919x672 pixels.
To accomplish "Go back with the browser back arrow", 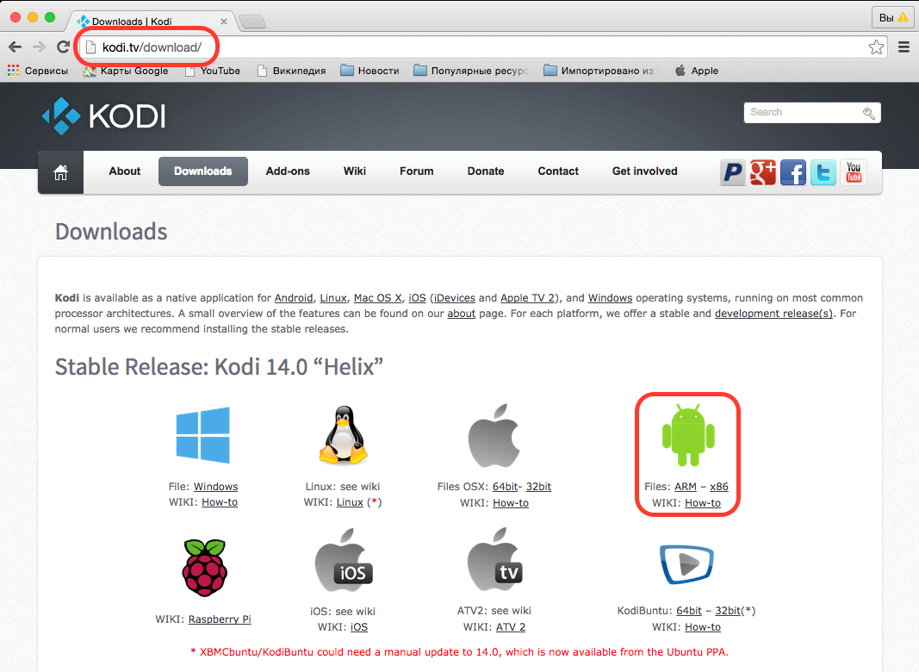I will (16, 47).
